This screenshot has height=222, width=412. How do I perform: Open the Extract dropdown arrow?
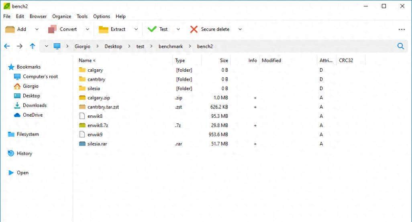pyautogui.click(x=136, y=29)
